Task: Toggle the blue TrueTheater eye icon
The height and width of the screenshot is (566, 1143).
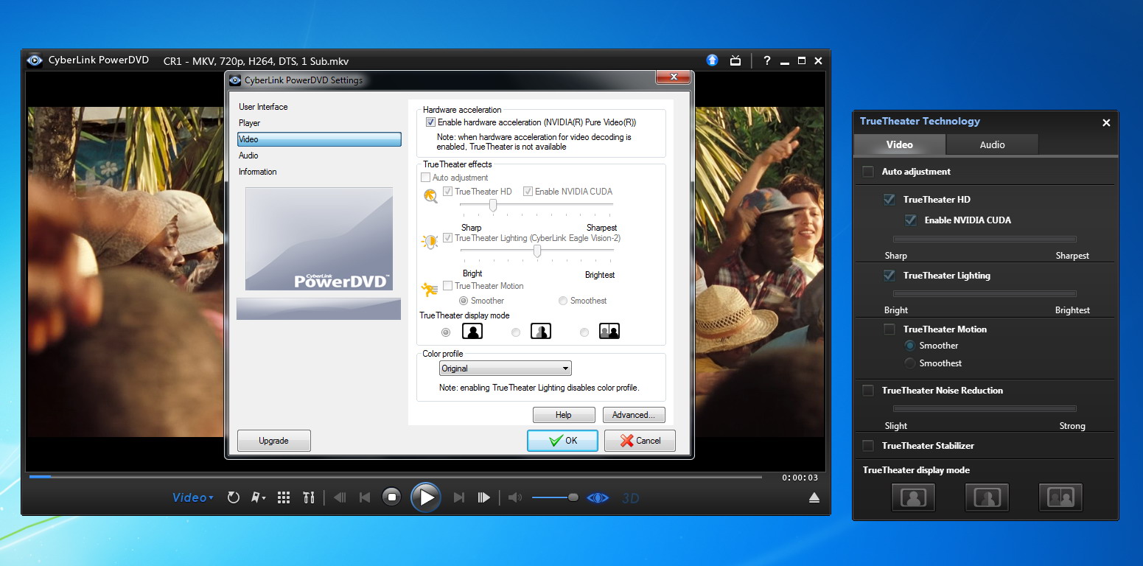Action: [598, 497]
